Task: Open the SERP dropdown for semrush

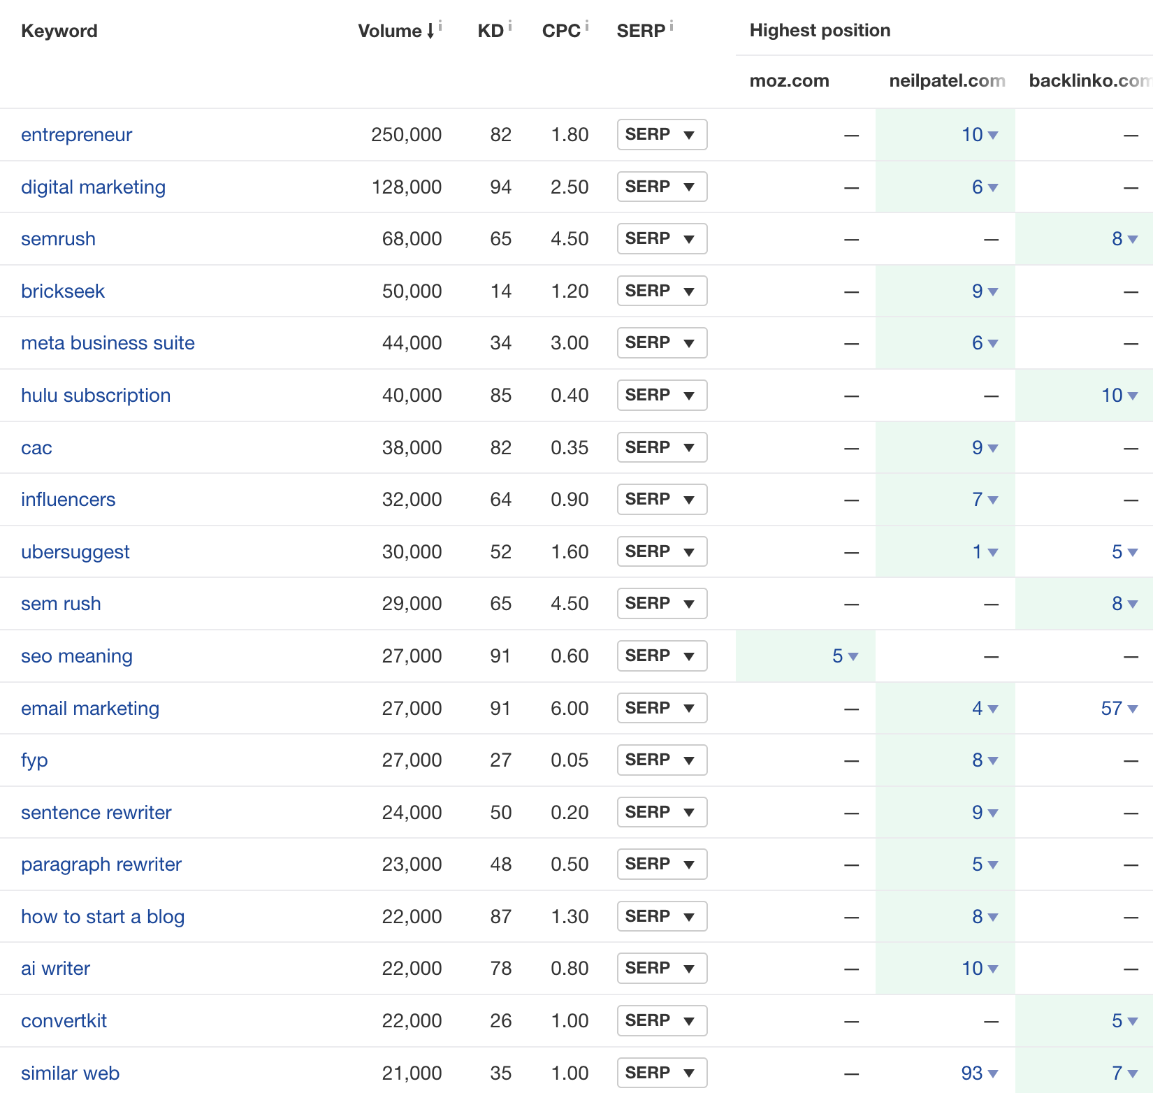Action: pyautogui.click(x=661, y=238)
